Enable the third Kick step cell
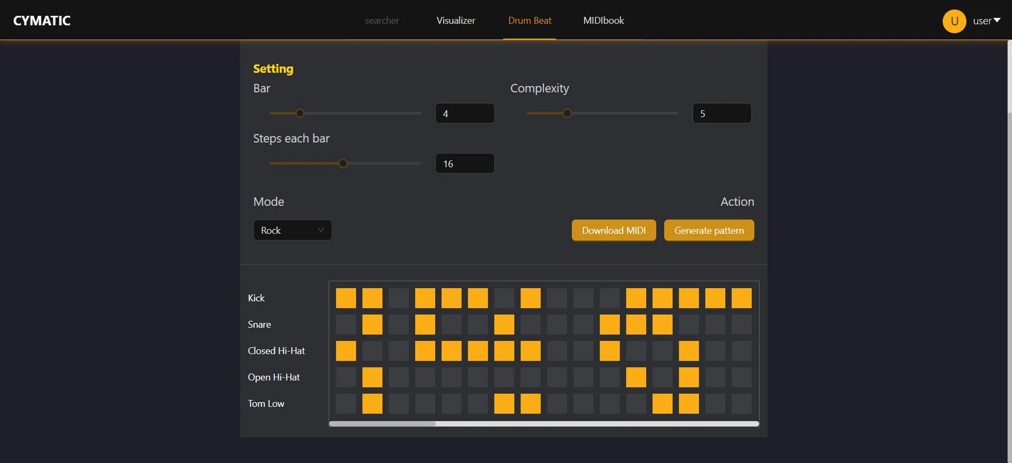The height and width of the screenshot is (463, 1012). [x=399, y=298]
